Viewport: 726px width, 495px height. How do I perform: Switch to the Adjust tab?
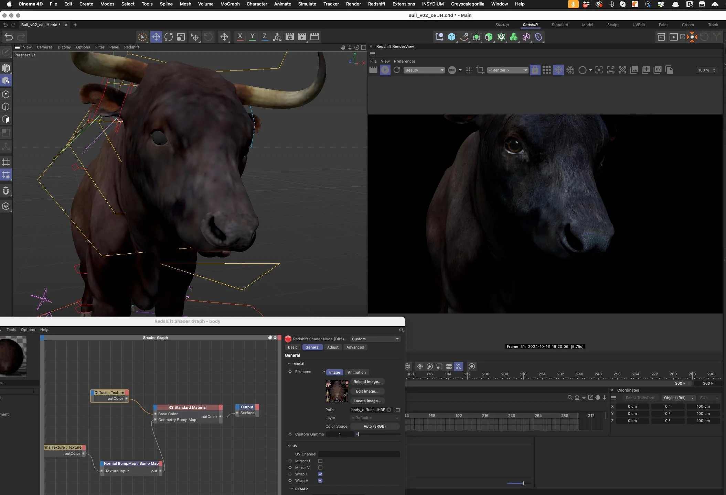tap(332, 347)
